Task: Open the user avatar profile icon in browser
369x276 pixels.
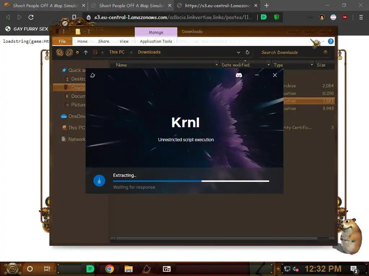Action: click(x=322, y=17)
